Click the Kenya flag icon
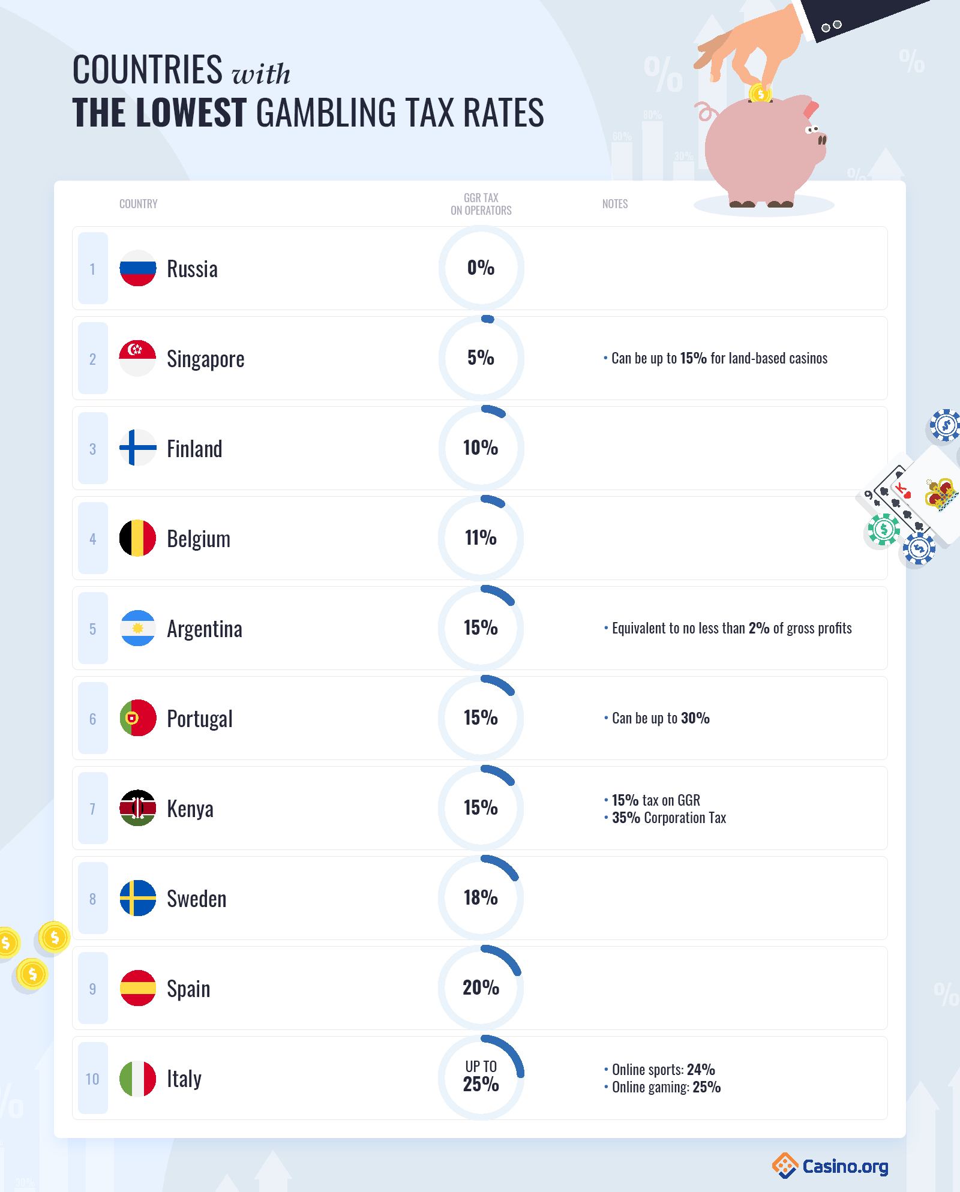The height and width of the screenshot is (1192, 960). pos(138,808)
